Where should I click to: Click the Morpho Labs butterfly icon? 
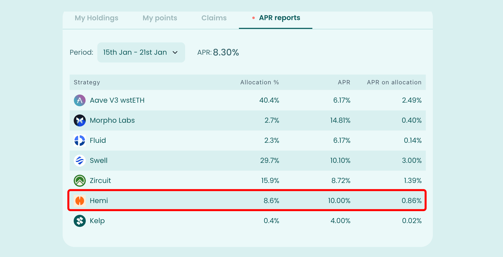80,120
